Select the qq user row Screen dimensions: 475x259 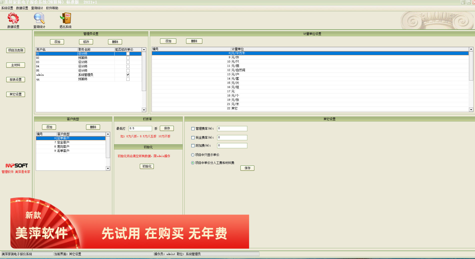pos(89,79)
